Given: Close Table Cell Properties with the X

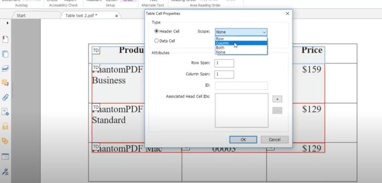Looking at the screenshot, I should [288, 13].
